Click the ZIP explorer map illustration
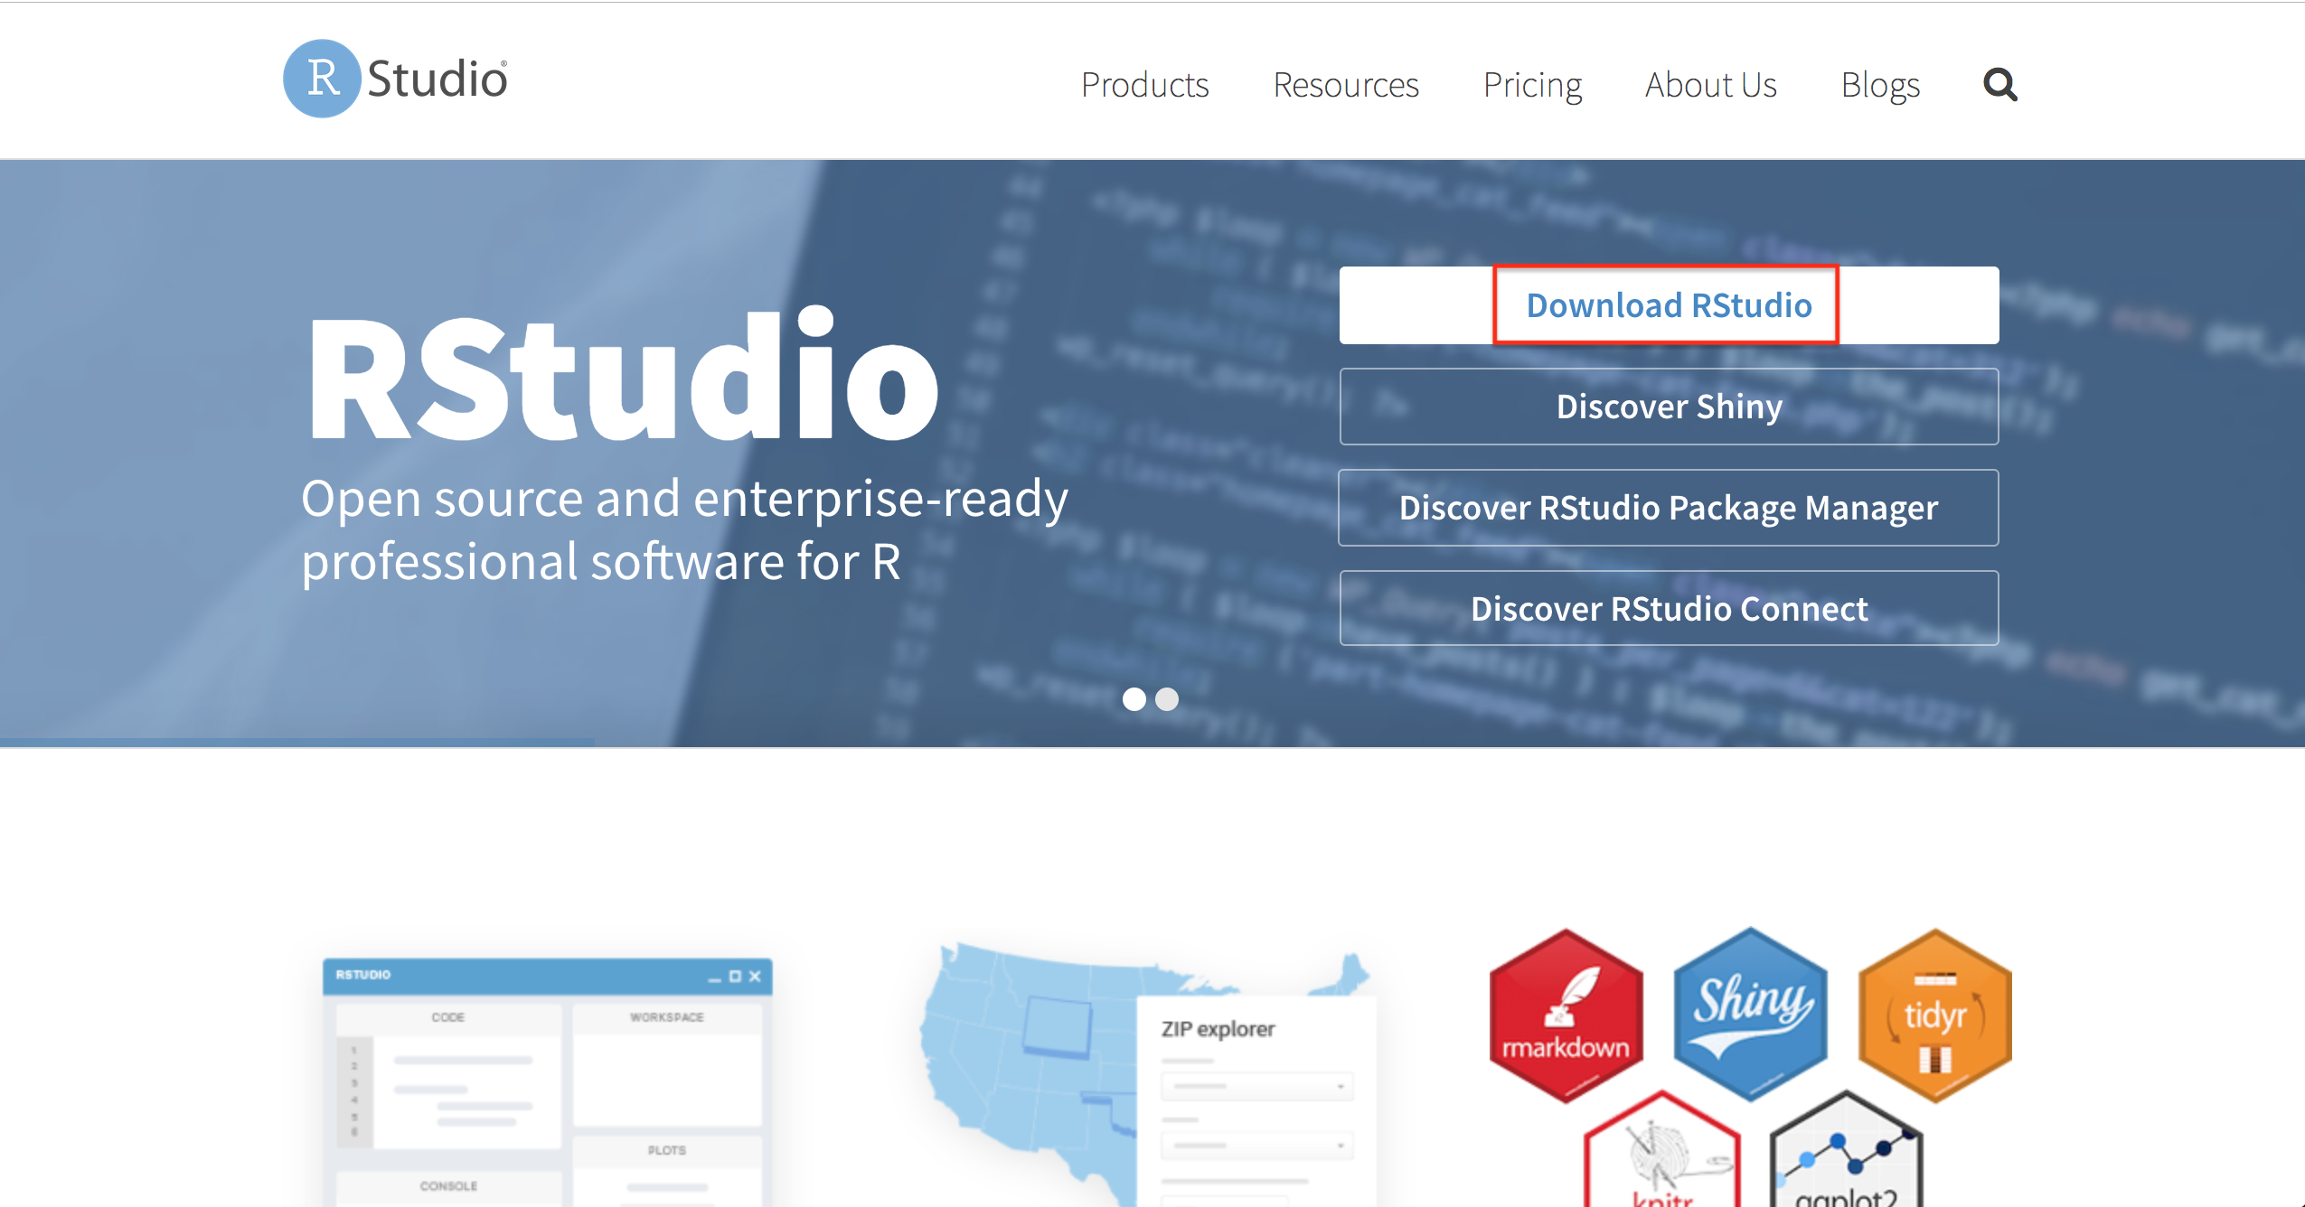The image size is (2305, 1207). pyautogui.click(x=1148, y=1073)
